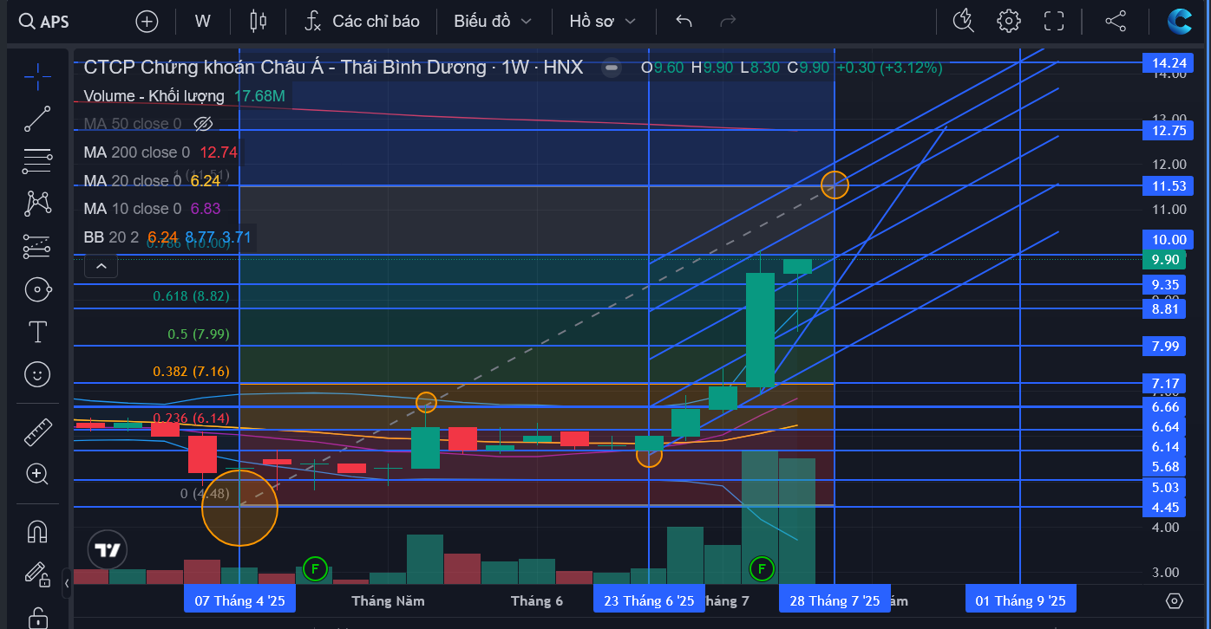The image size is (1211, 629).
Task: Open the Các chỉ báo indicators dialog
Action: pyautogui.click(x=363, y=21)
